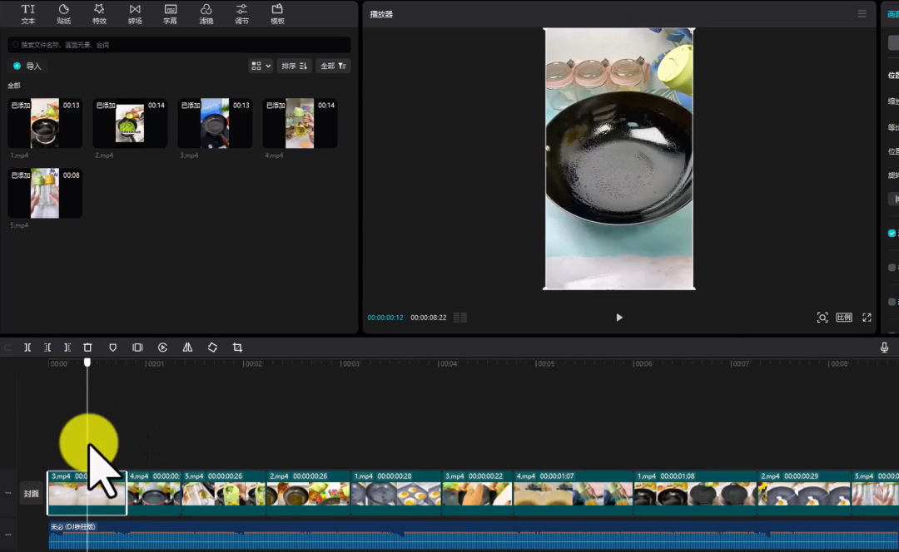899x552 pixels.
Task: Click the trim-left-of-playhead tool
Action: [47, 347]
